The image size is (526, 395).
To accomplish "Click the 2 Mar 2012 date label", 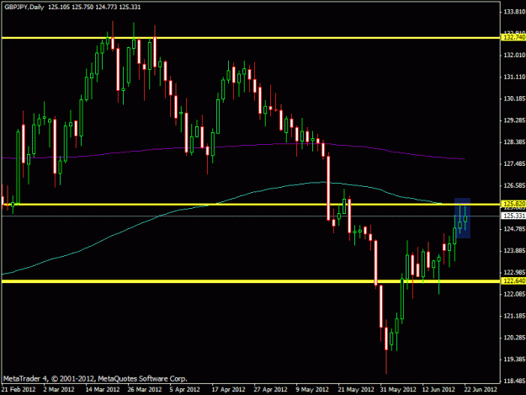I will (x=59, y=390).
